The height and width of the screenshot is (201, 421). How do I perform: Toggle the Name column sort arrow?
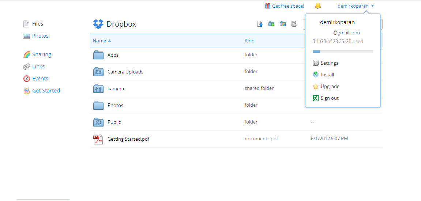click(x=109, y=41)
